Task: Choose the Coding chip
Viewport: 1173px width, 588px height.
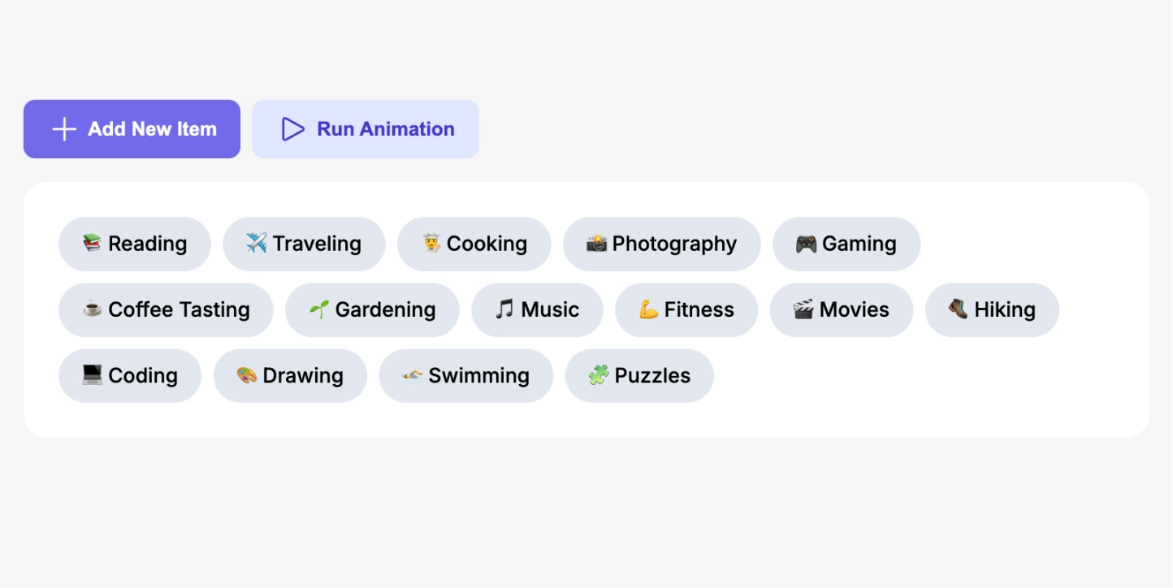Action: click(130, 375)
